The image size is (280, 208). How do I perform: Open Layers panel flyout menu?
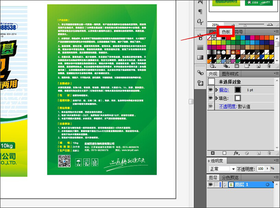(276, 177)
